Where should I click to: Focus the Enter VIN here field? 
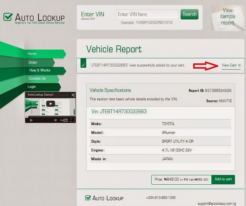(147, 14)
